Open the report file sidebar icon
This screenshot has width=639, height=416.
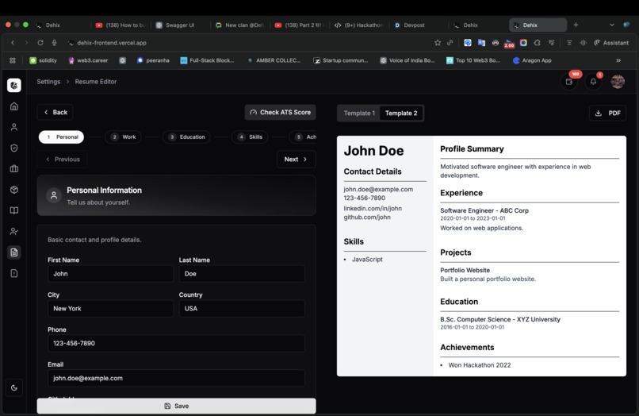click(13, 273)
